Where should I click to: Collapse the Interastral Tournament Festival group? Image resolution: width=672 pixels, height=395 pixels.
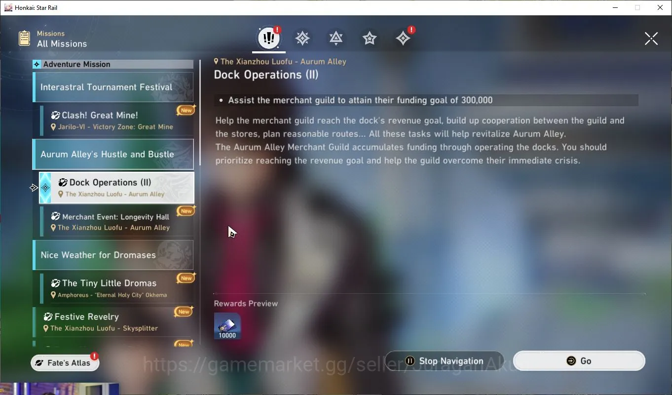(113, 87)
